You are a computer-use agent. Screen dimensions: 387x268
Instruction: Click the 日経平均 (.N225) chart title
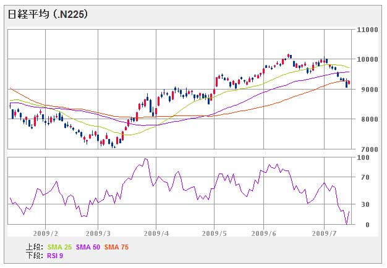click(x=48, y=14)
